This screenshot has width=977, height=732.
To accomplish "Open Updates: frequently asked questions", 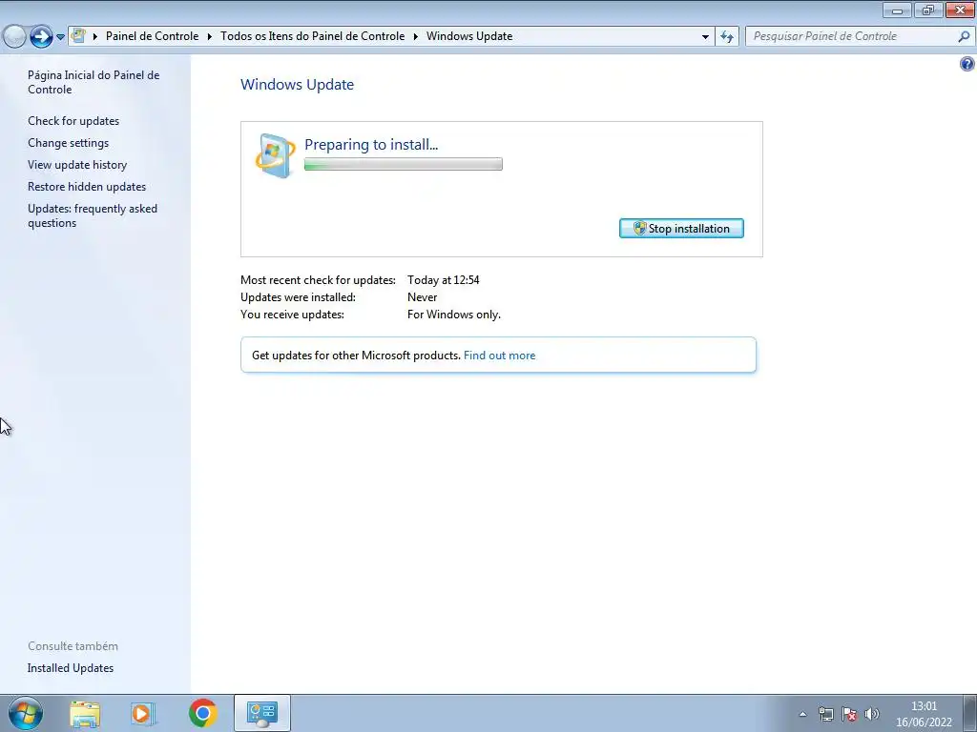I will tap(93, 215).
